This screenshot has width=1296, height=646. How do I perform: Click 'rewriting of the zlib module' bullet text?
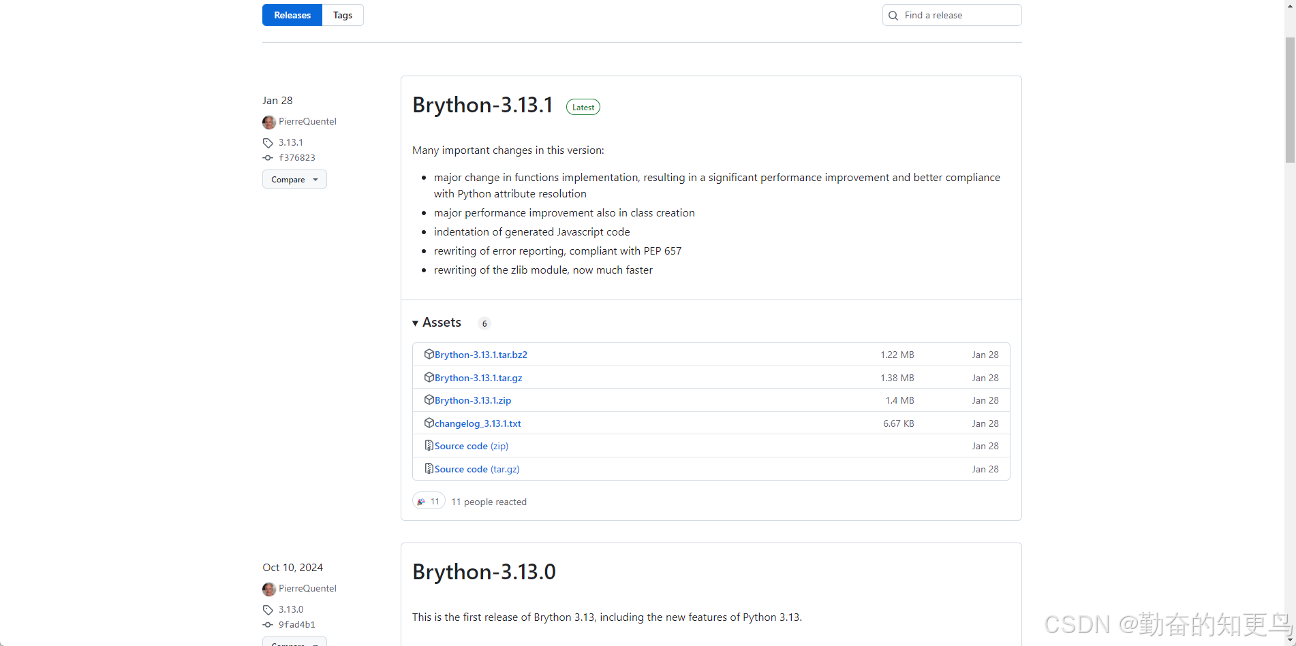543,270
